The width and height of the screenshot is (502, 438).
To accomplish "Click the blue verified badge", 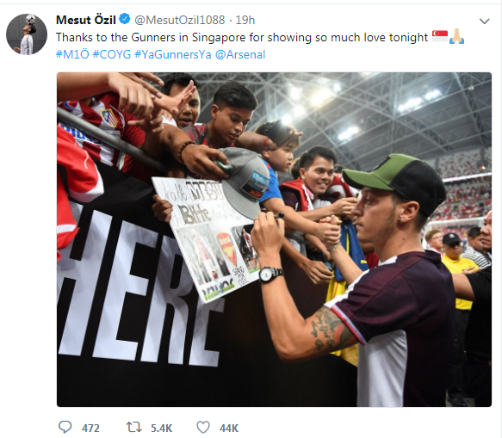I will click(125, 19).
